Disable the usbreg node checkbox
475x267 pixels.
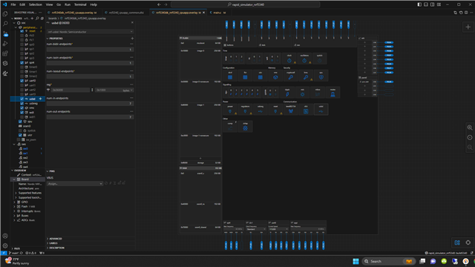[22, 103]
